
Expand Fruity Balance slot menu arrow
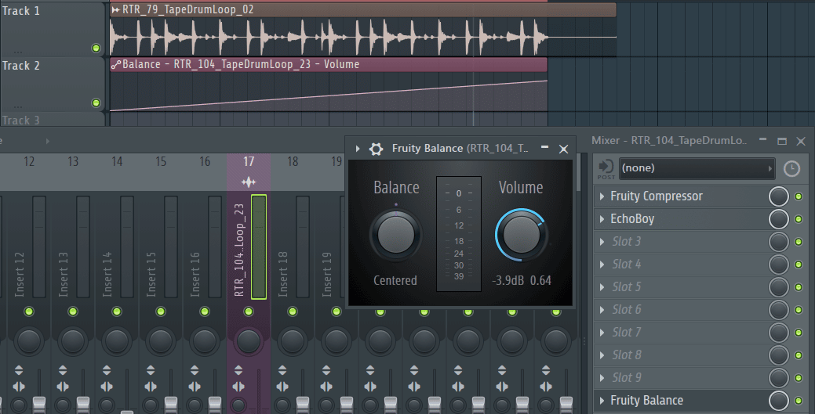tap(602, 401)
